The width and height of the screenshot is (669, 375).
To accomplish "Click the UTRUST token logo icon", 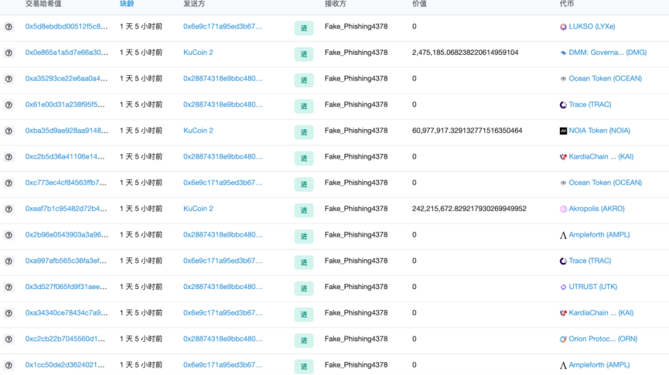I will pos(563,287).
